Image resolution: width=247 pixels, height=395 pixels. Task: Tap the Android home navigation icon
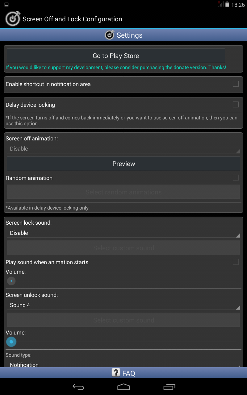[124, 387]
